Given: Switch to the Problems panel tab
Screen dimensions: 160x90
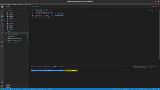Looking at the screenshot, I should pyautogui.click(x=33, y=67).
